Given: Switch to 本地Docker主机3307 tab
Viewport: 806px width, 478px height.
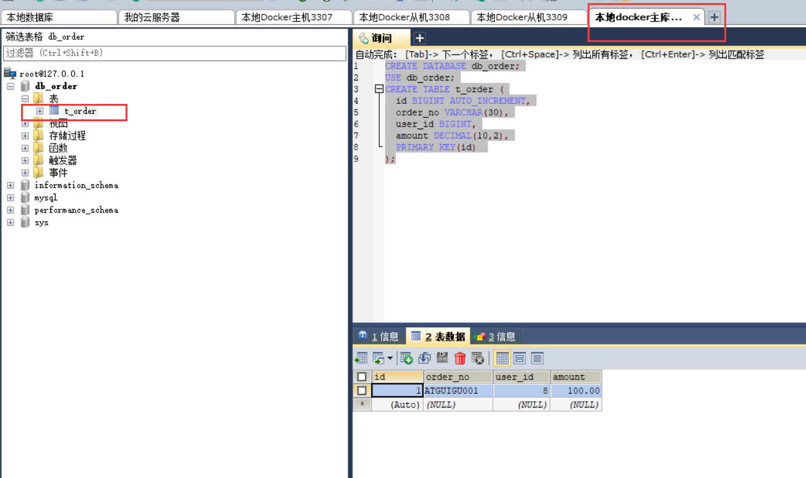Looking at the screenshot, I should tap(294, 17).
